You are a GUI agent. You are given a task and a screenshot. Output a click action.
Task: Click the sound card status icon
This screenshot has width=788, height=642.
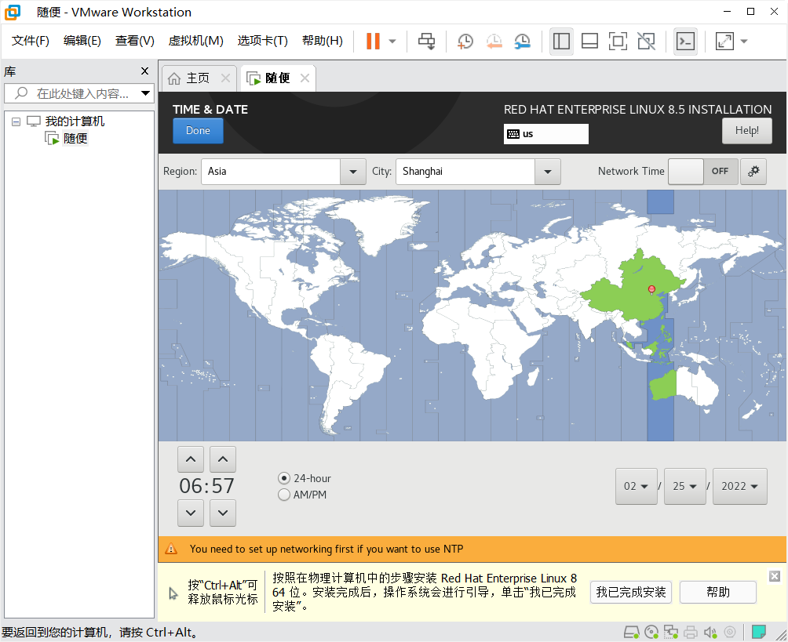pyautogui.click(x=710, y=633)
